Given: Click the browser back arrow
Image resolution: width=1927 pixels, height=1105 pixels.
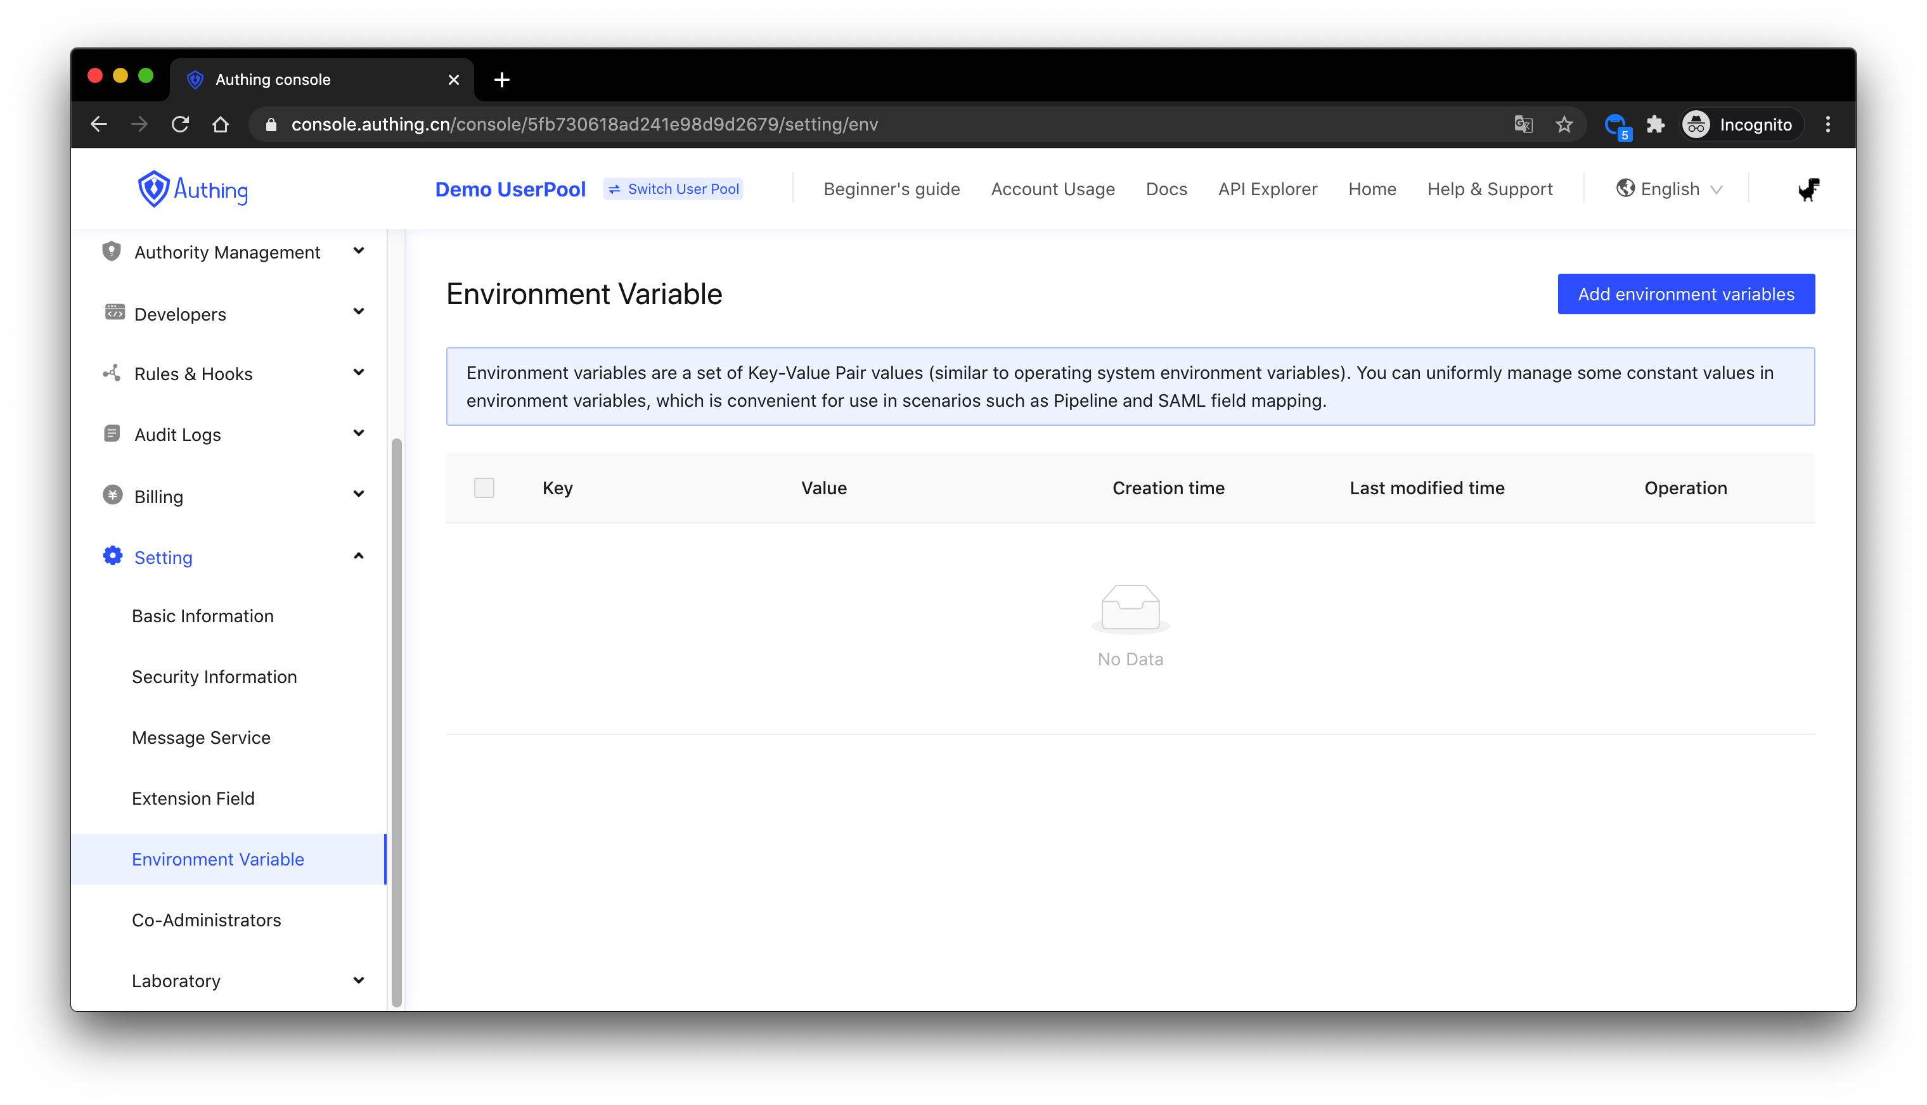Looking at the screenshot, I should pyautogui.click(x=99, y=124).
